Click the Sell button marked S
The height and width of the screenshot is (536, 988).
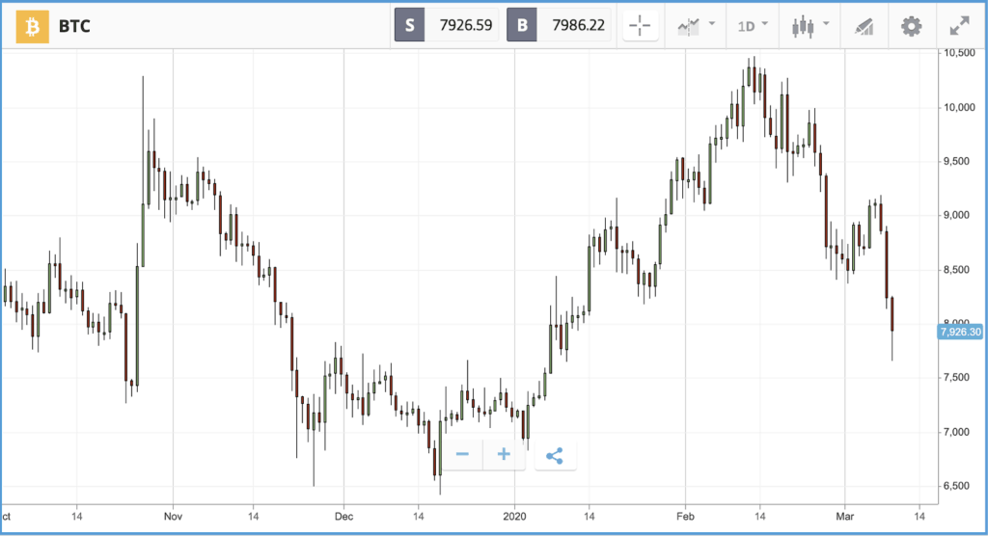(409, 25)
